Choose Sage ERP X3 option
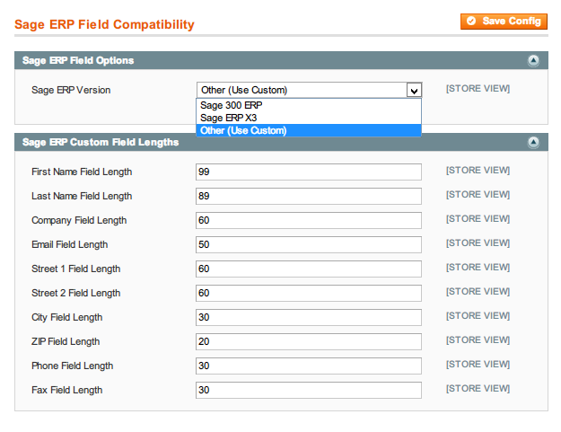The image size is (561, 432). [x=309, y=118]
